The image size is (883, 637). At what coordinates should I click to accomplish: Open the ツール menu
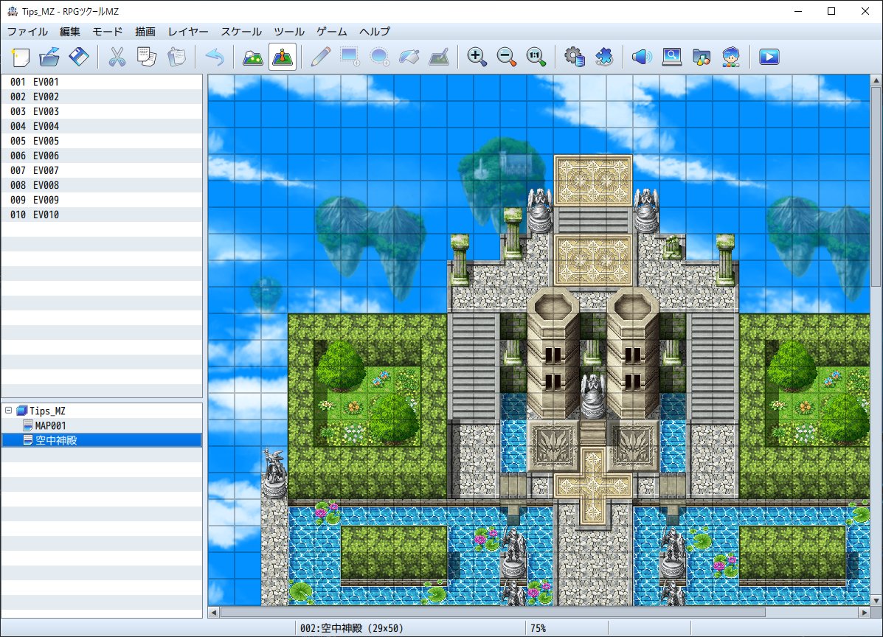[289, 32]
